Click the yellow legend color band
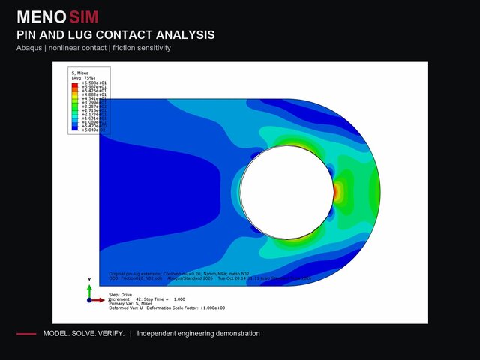Screen dimensions: 480x360 (75, 97)
